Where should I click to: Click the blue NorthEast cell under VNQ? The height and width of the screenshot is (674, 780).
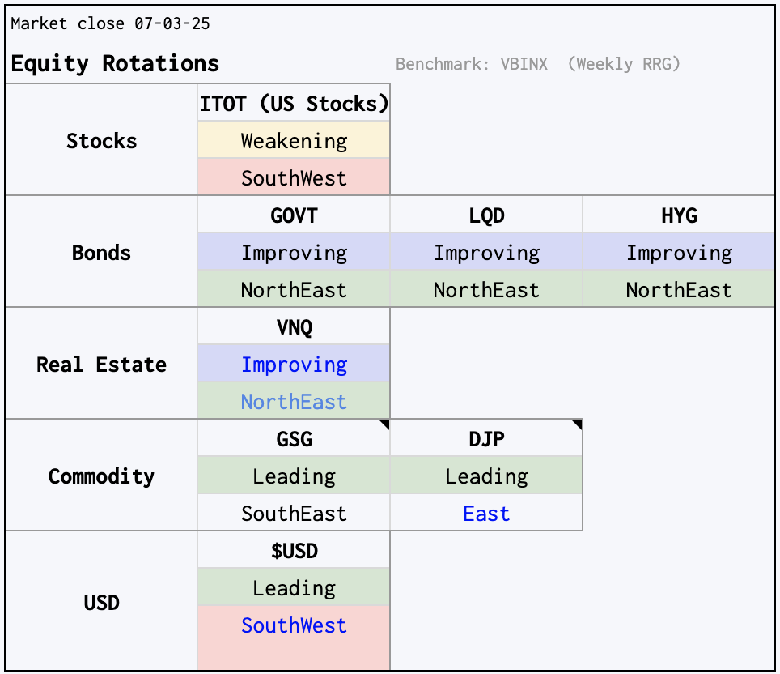294,400
